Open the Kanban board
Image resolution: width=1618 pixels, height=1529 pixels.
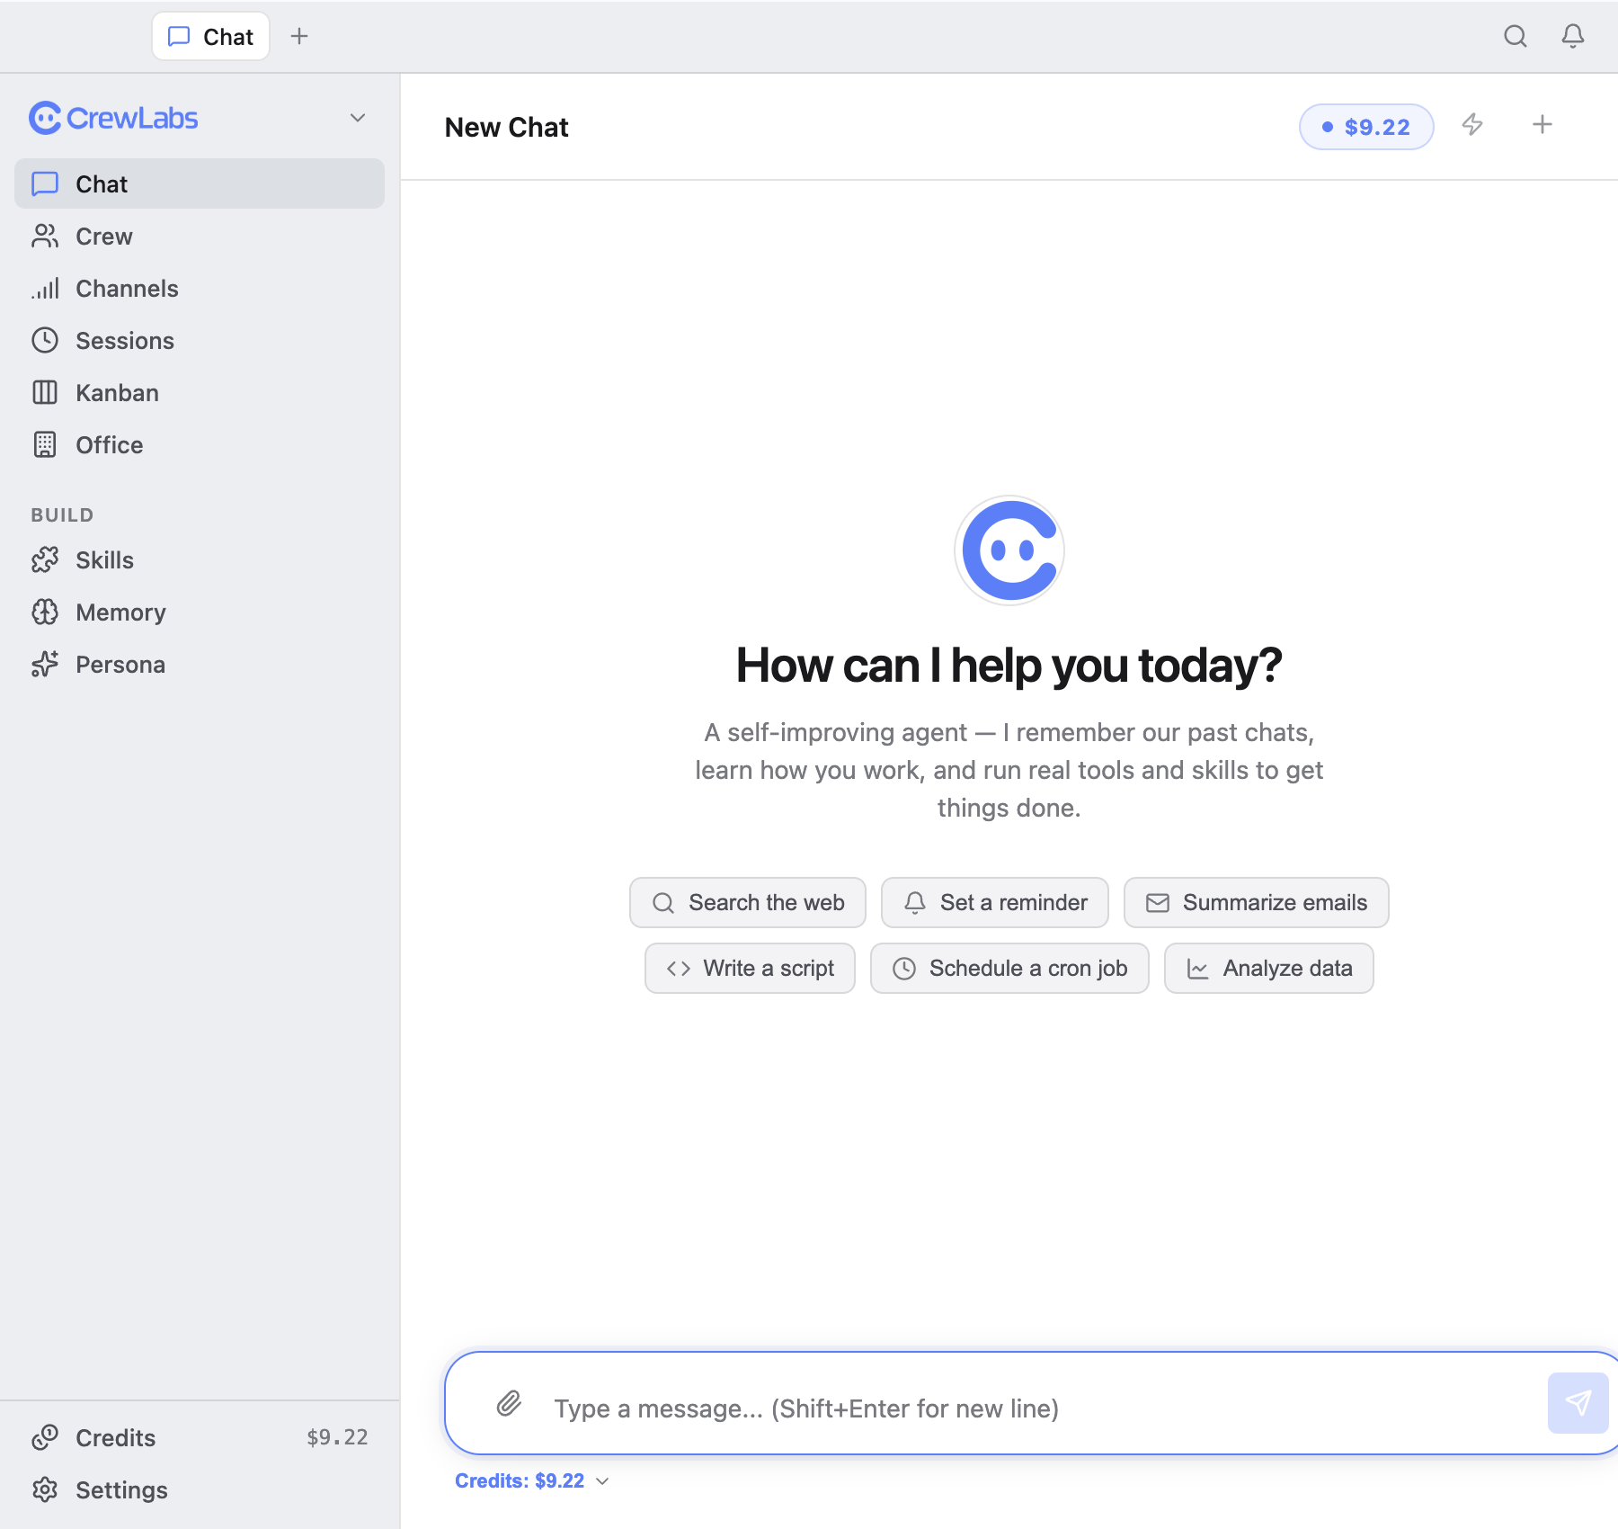(200, 392)
